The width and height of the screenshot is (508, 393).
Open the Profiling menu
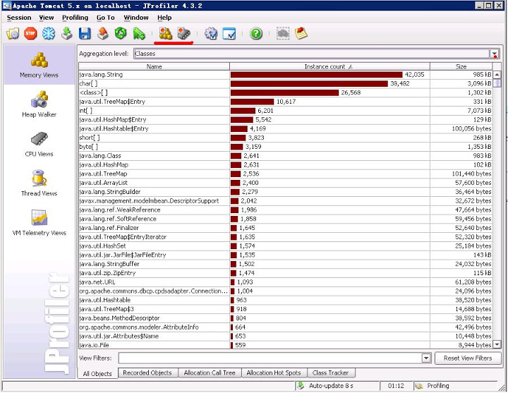pyautogui.click(x=75, y=18)
